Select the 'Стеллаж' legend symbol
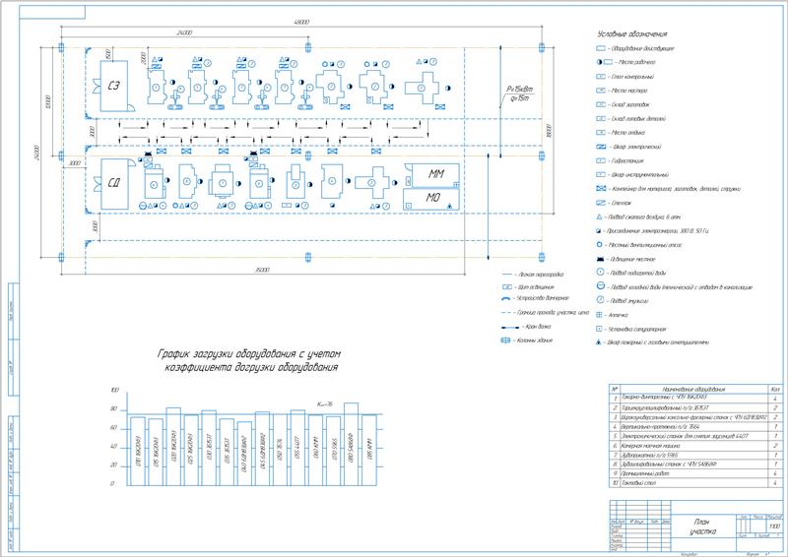The image size is (788, 557). tap(600, 203)
